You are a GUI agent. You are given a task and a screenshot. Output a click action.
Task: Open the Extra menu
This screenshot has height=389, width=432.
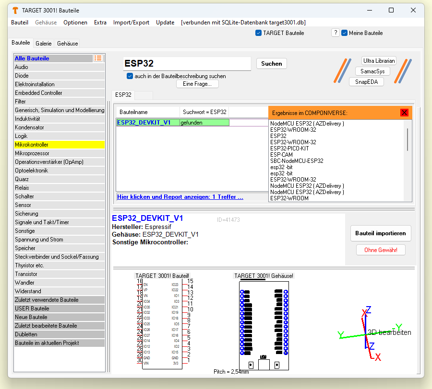(100, 23)
